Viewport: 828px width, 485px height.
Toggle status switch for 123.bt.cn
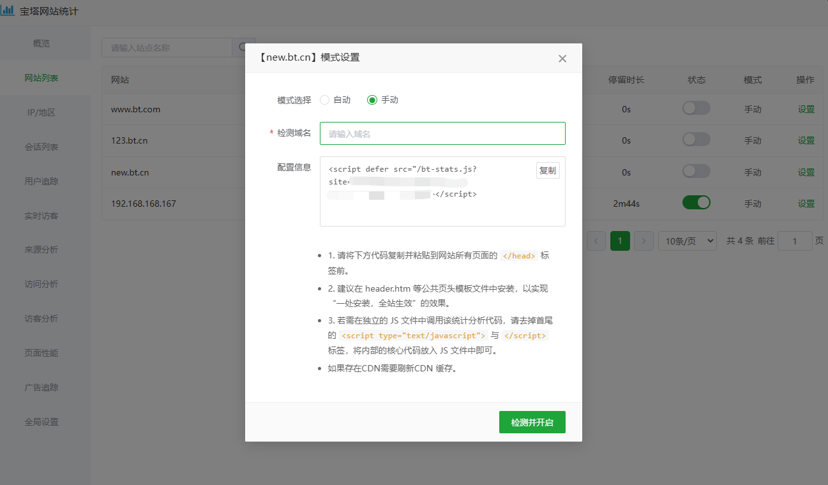click(x=696, y=139)
